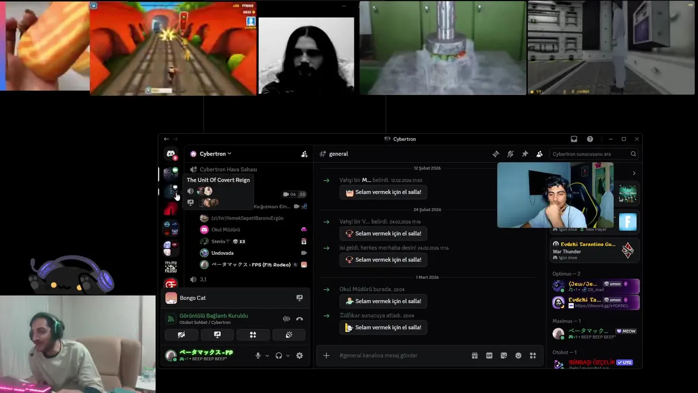Wave to Vahşi bir V... 24.02.2026 message

click(x=384, y=234)
